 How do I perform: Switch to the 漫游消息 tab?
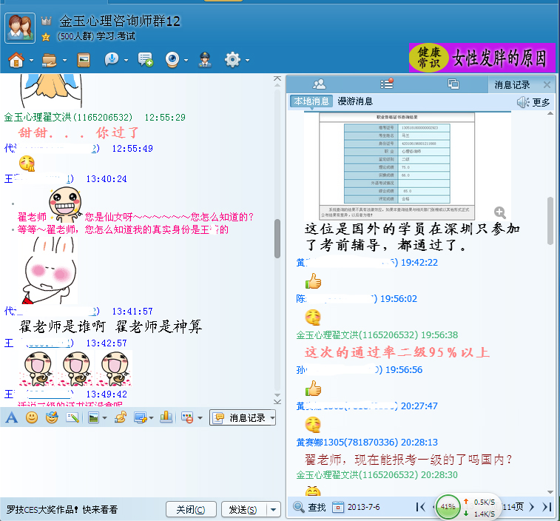pos(355,101)
